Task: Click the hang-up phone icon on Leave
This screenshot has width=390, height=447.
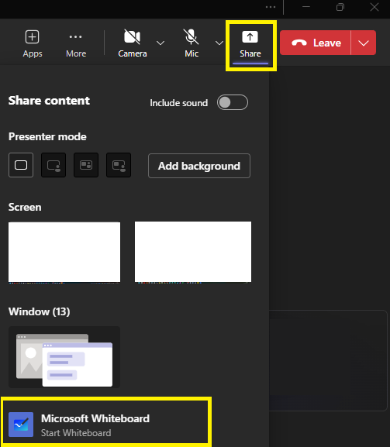Action: point(299,43)
